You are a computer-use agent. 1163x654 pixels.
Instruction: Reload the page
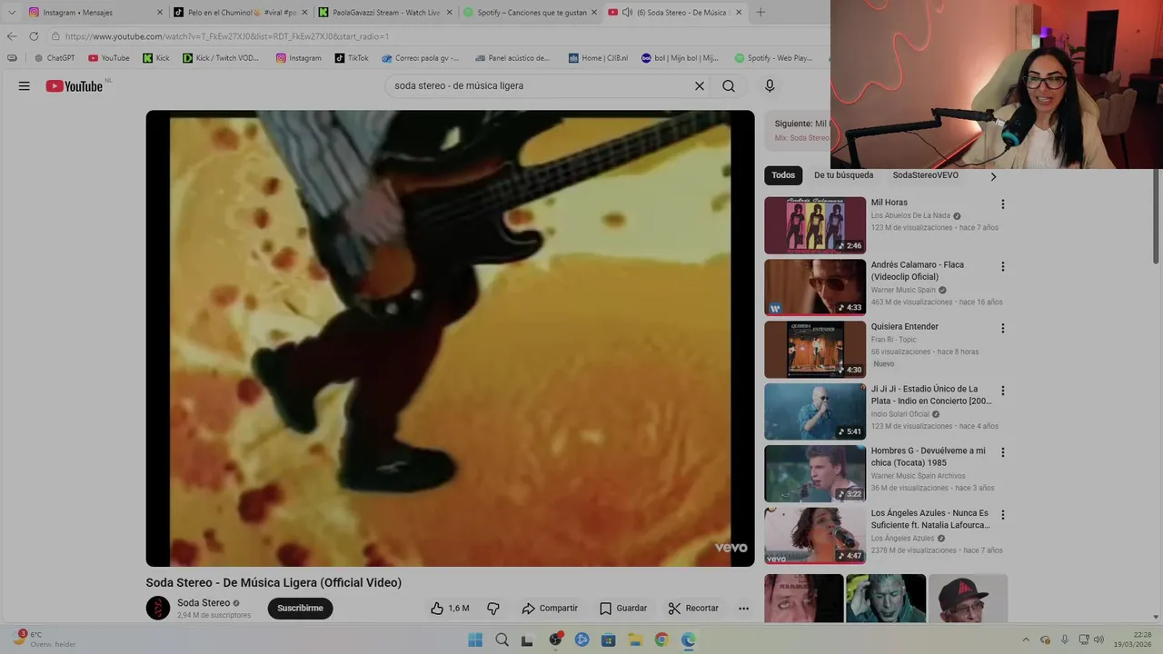point(34,36)
